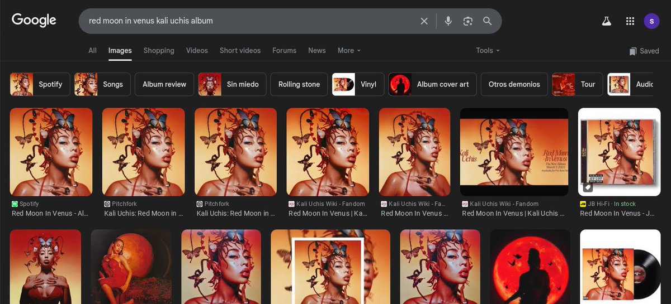Image resolution: width=671 pixels, height=304 pixels.
Task: Open the Videos tab
Action: [197, 50]
